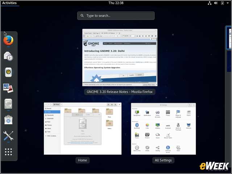Click GNOME Help logo in Firefox window
Viewport: 232px width, 174px height.
coord(91,43)
